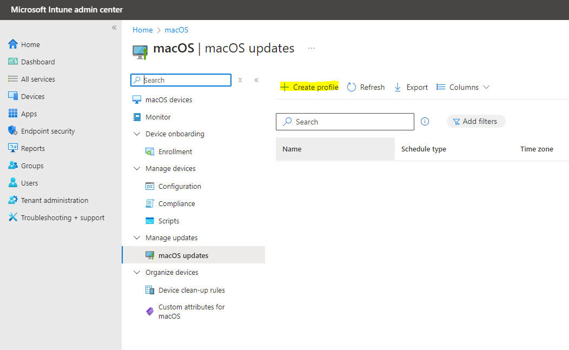
Task: Collapse the Organize devices section
Action: click(x=137, y=272)
